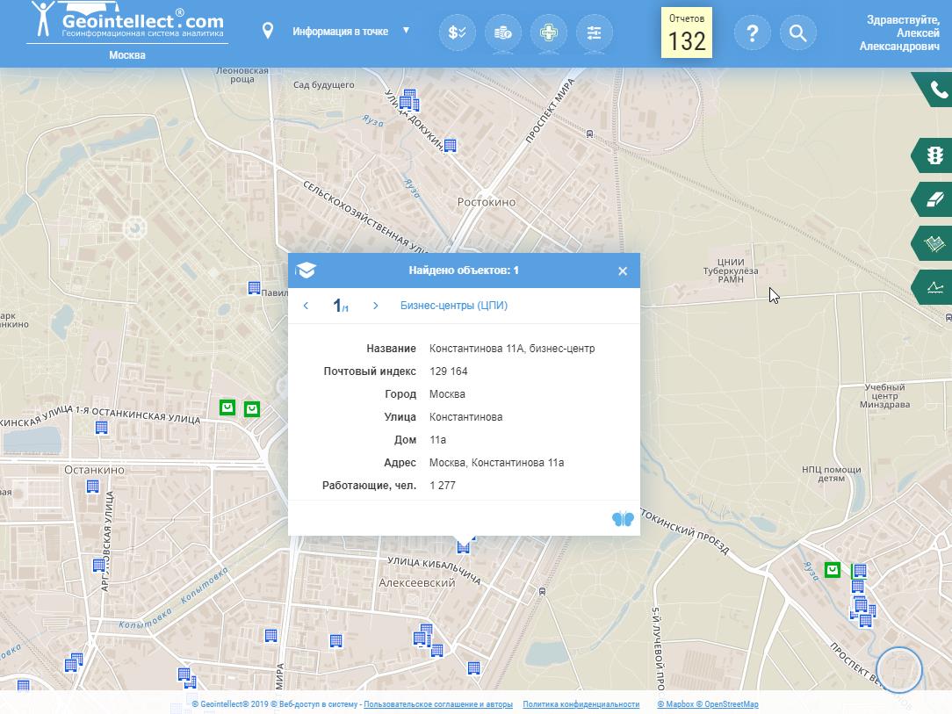The width and height of the screenshot is (952, 714).
Task: Click the magnifying glass search icon
Action: pyautogui.click(x=797, y=33)
